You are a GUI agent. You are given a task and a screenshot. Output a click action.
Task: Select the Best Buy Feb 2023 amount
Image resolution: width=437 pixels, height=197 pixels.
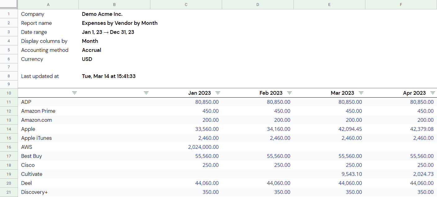[x=258, y=156]
